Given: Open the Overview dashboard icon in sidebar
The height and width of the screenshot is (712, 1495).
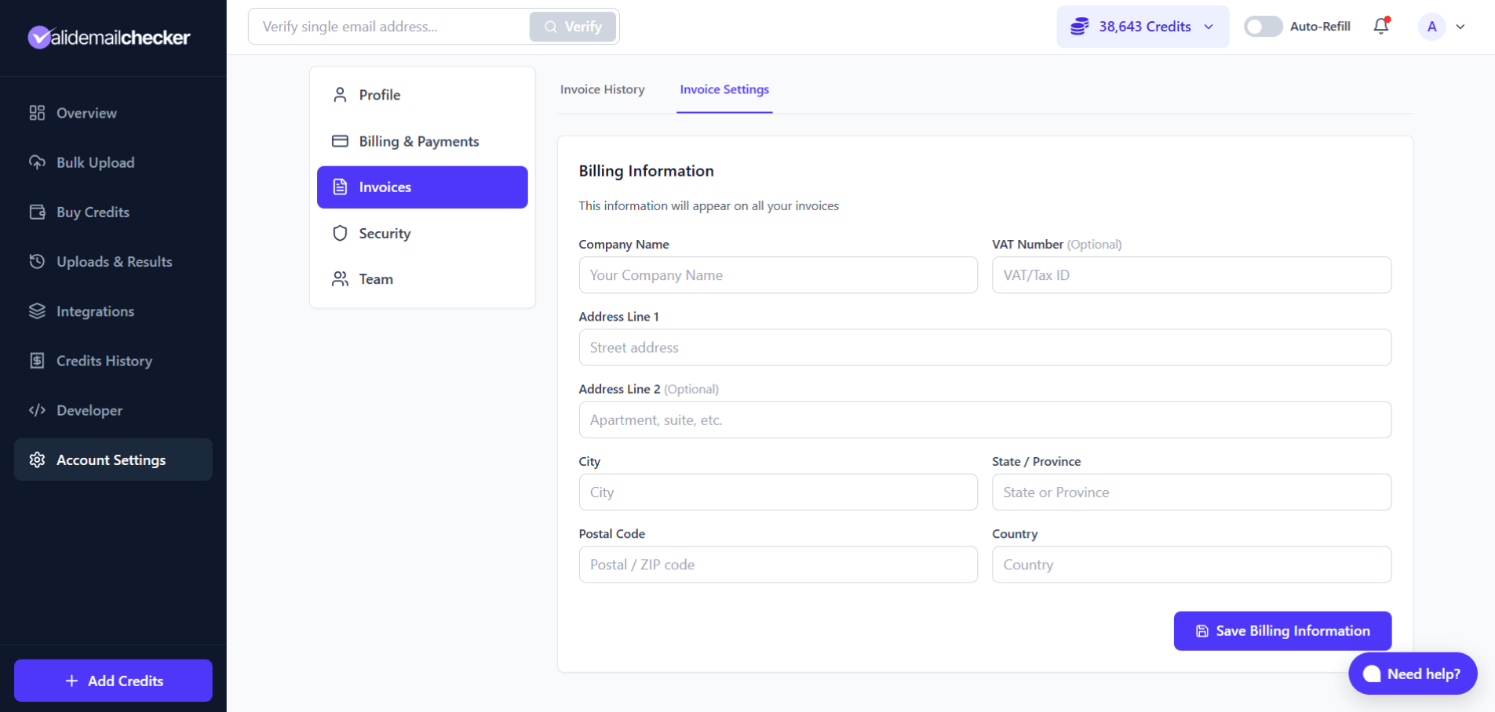Looking at the screenshot, I should point(37,112).
